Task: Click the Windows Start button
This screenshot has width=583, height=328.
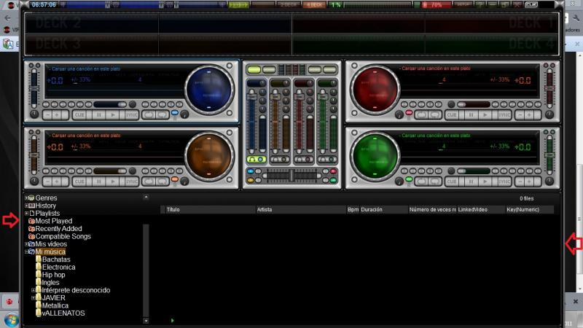Action: (12, 320)
